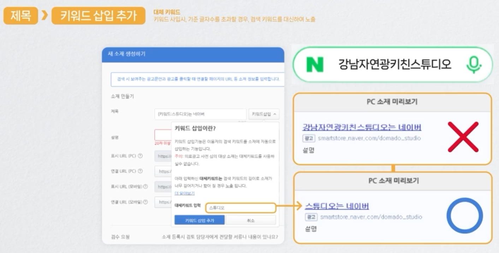Screen dimensions: 499x253
Task: Click the 키워드 삽입 추가 orange heading button
Action: click(99, 16)
